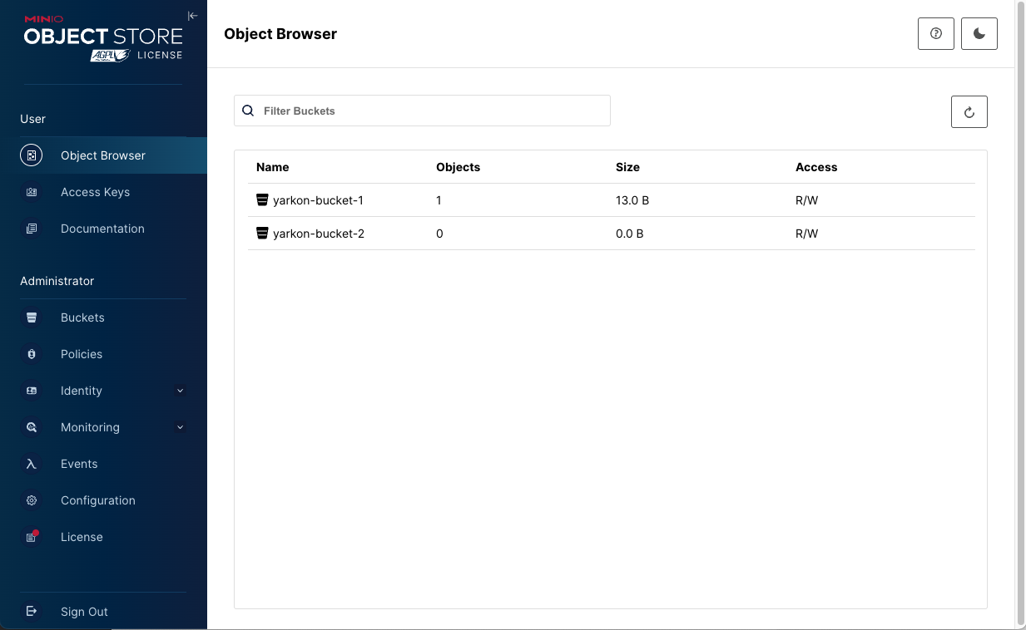Open the yarkon-bucket-1 row
This screenshot has height=630, width=1026.
click(318, 200)
